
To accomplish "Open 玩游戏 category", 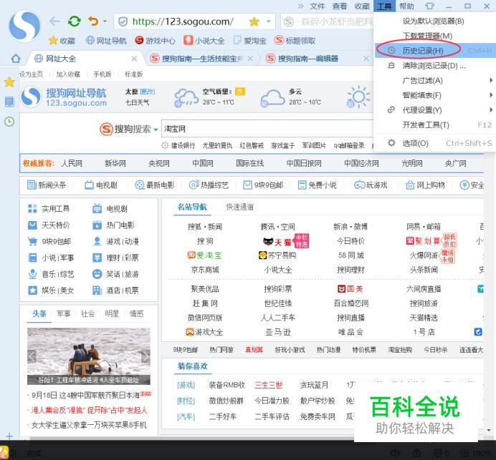I will pyautogui.click(x=371, y=185).
